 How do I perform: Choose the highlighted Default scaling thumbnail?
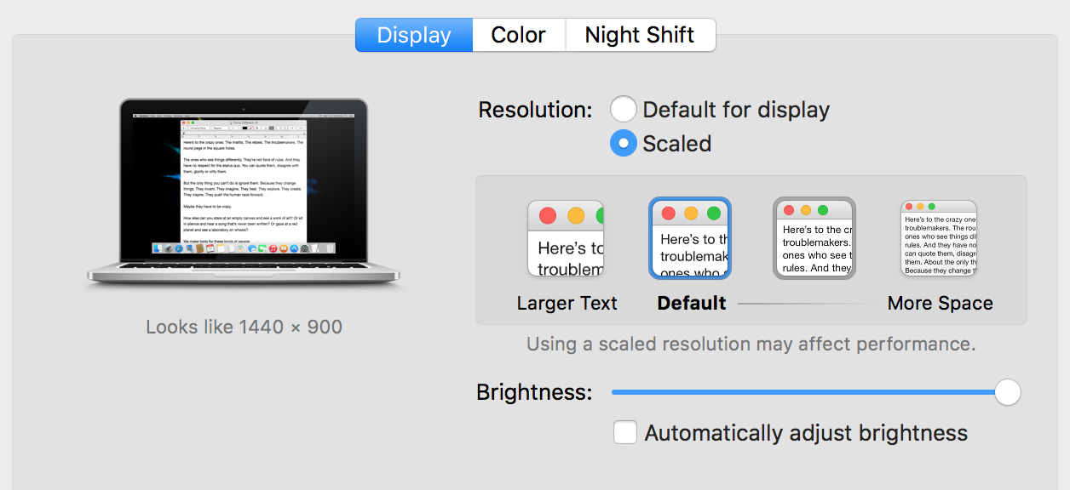pyautogui.click(x=690, y=238)
